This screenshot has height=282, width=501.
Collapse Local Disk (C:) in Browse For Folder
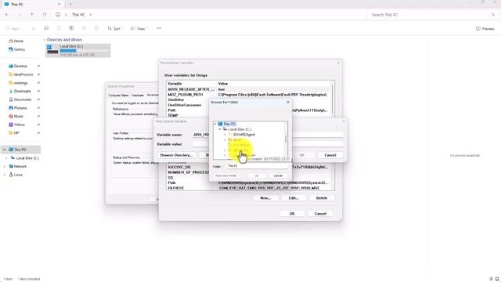tap(220, 129)
